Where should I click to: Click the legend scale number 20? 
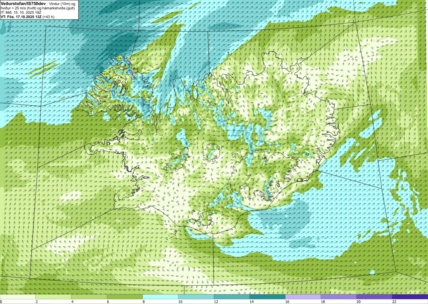point(358,302)
